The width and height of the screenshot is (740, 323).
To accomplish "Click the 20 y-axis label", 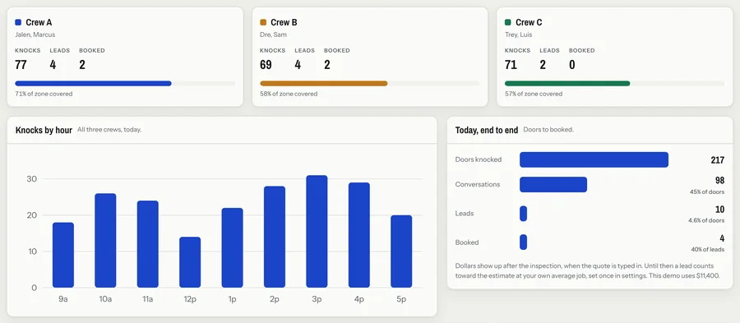I will (31, 215).
